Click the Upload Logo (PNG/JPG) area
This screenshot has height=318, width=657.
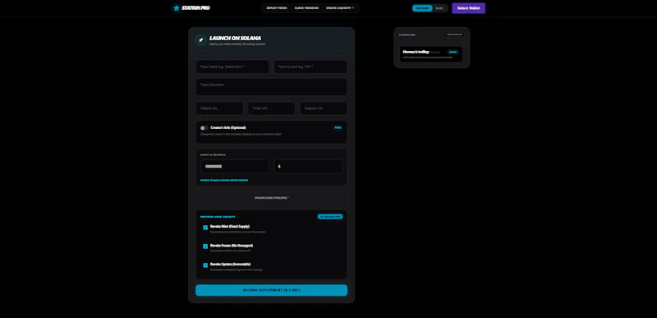point(272,198)
